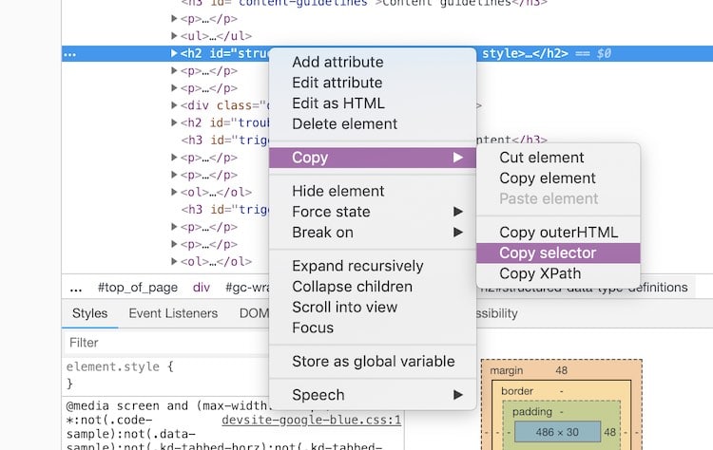Expand the last ol element node
Viewport: 713px width, 450px height.
click(x=174, y=261)
